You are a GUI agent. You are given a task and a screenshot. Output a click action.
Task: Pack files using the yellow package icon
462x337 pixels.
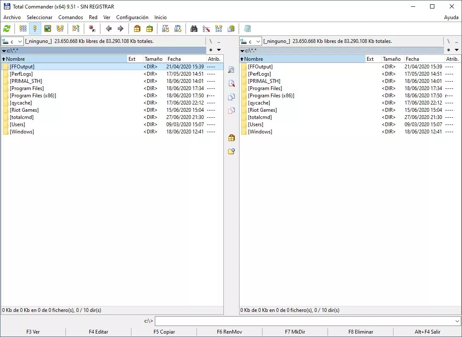149,28
